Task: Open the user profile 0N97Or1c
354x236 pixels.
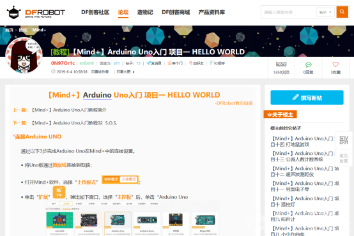Action: pyautogui.click(x=63, y=63)
